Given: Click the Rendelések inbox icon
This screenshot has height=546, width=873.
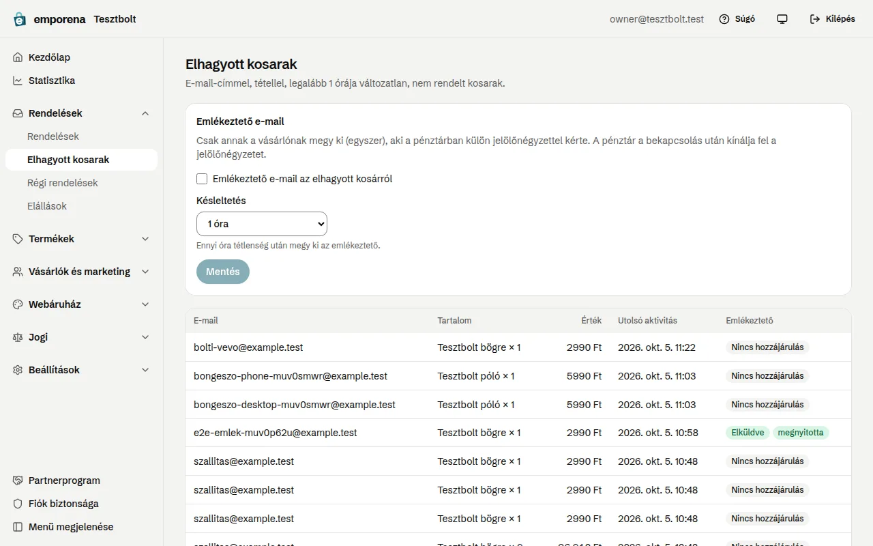Looking at the screenshot, I should [x=18, y=113].
